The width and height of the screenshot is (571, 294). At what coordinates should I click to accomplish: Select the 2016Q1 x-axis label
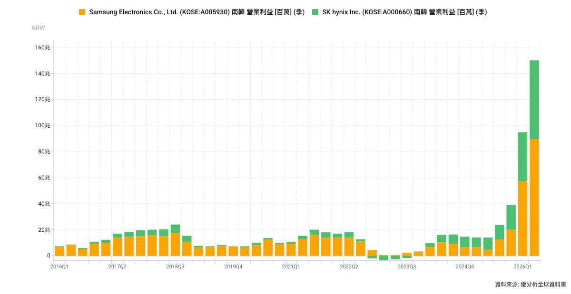click(x=59, y=267)
